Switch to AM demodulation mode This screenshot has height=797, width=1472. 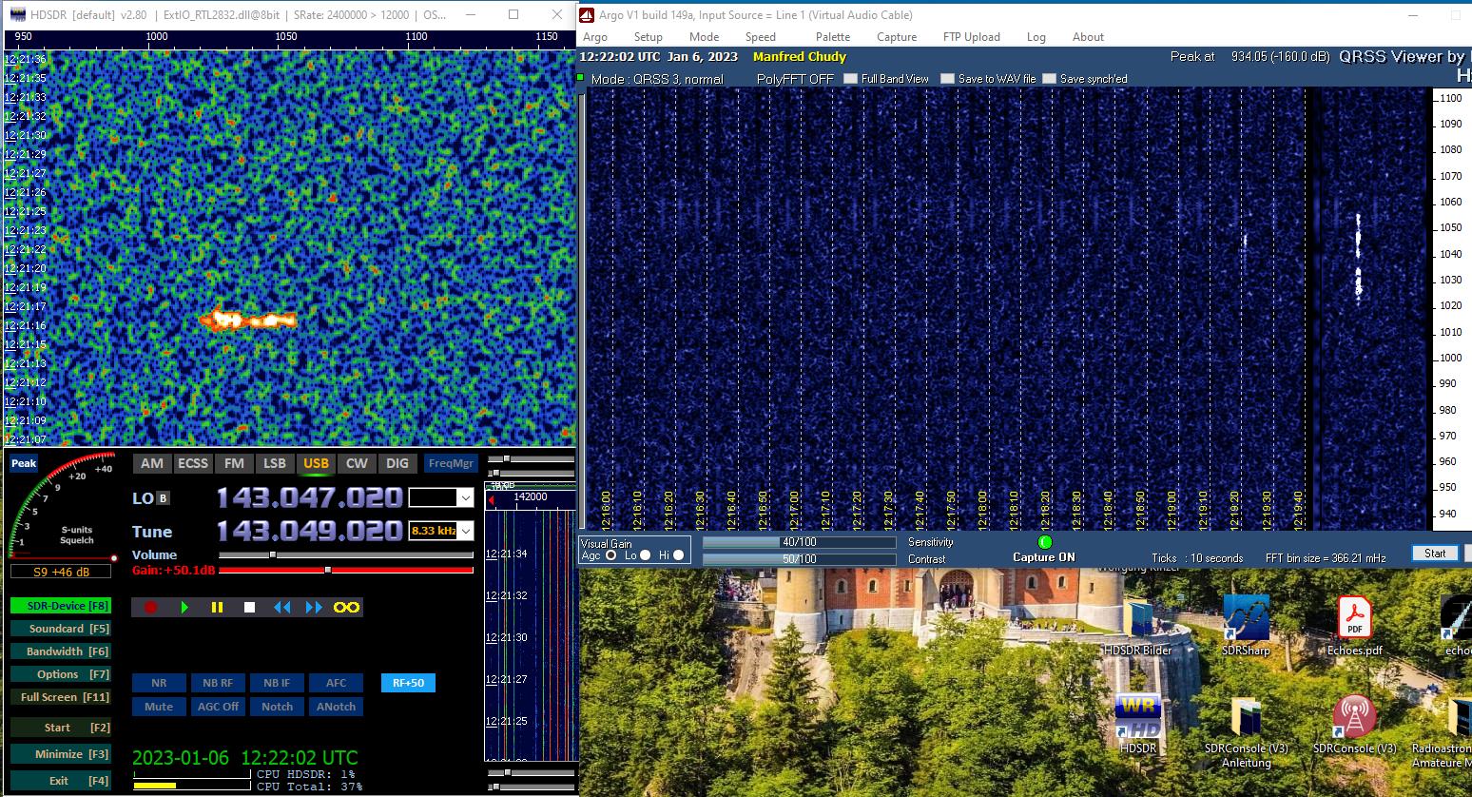click(x=152, y=464)
